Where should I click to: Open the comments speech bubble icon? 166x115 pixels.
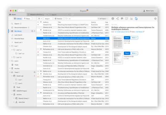122,19
